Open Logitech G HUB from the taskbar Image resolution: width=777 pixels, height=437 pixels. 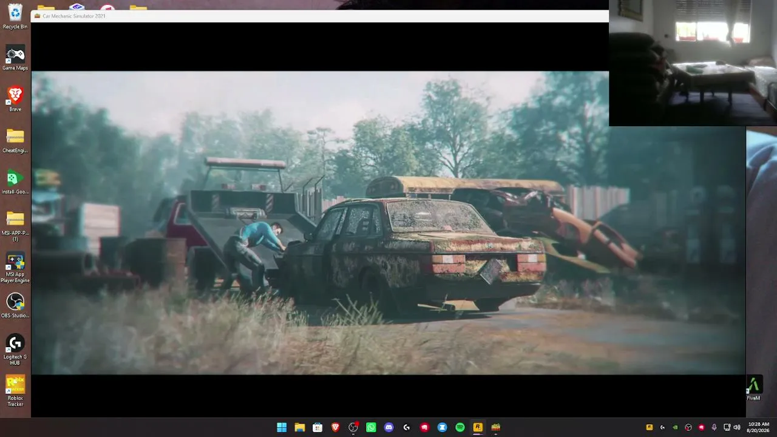(x=407, y=427)
